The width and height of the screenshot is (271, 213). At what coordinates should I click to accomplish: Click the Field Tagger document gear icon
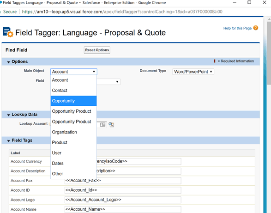point(8,32)
